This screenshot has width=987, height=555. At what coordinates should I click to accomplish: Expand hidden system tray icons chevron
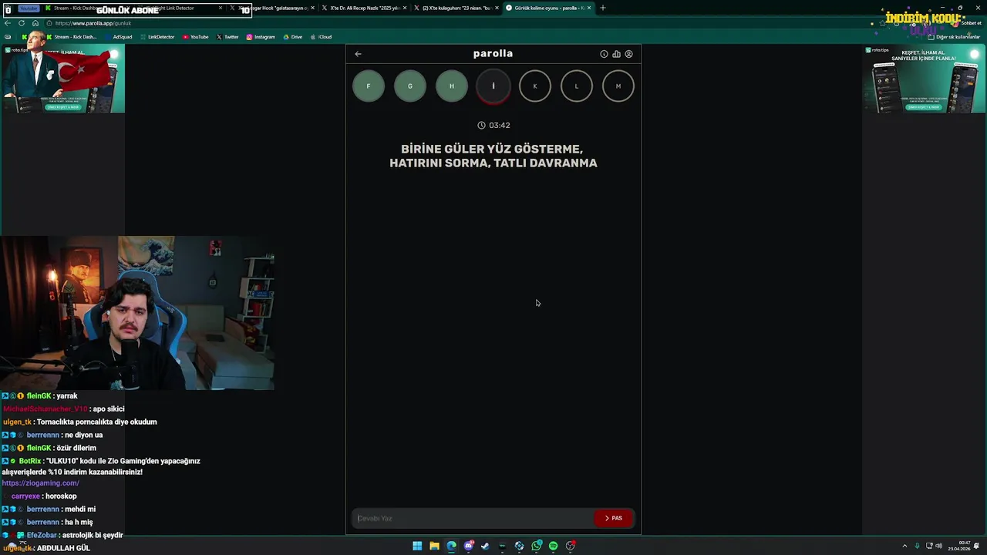(x=905, y=546)
